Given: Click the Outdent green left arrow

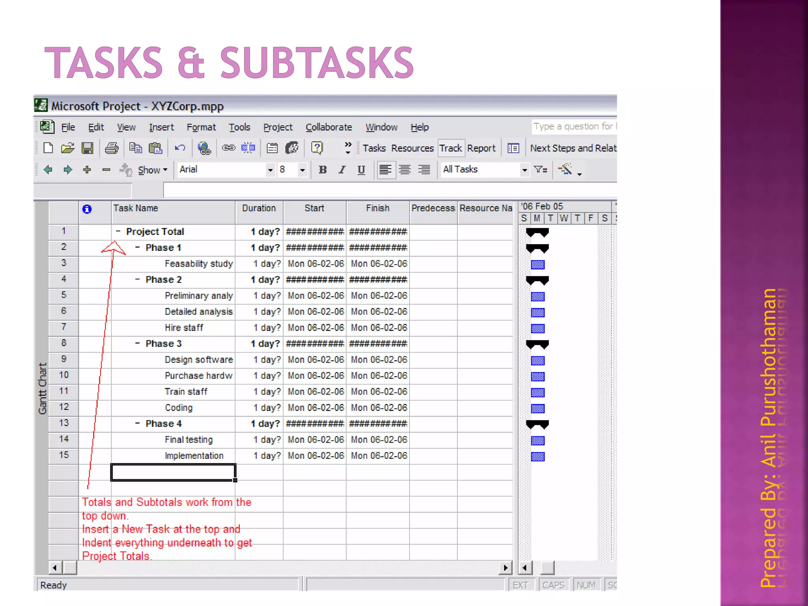Looking at the screenshot, I should click(48, 170).
